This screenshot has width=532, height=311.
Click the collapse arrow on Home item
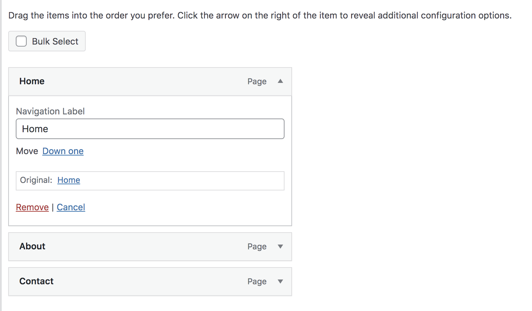tap(280, 81)
